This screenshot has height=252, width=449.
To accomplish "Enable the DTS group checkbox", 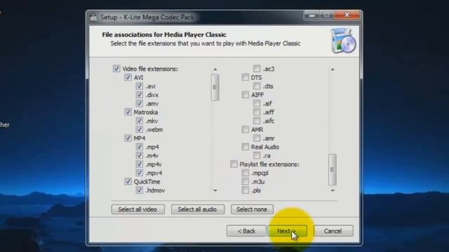I will point(245,78).
